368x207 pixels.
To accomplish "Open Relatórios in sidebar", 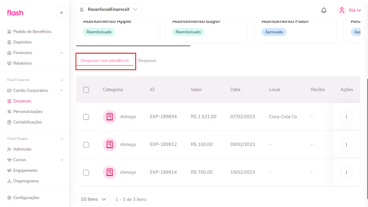I will pos(22,63).
